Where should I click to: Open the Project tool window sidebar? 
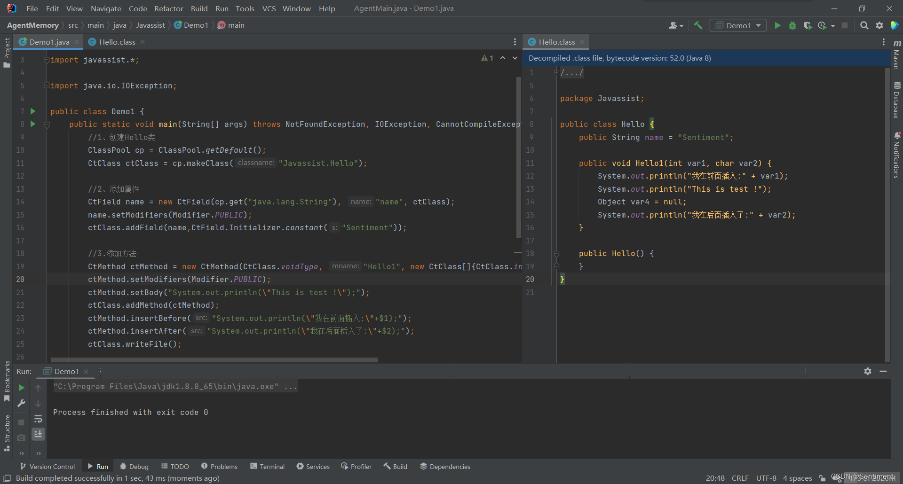7,53
